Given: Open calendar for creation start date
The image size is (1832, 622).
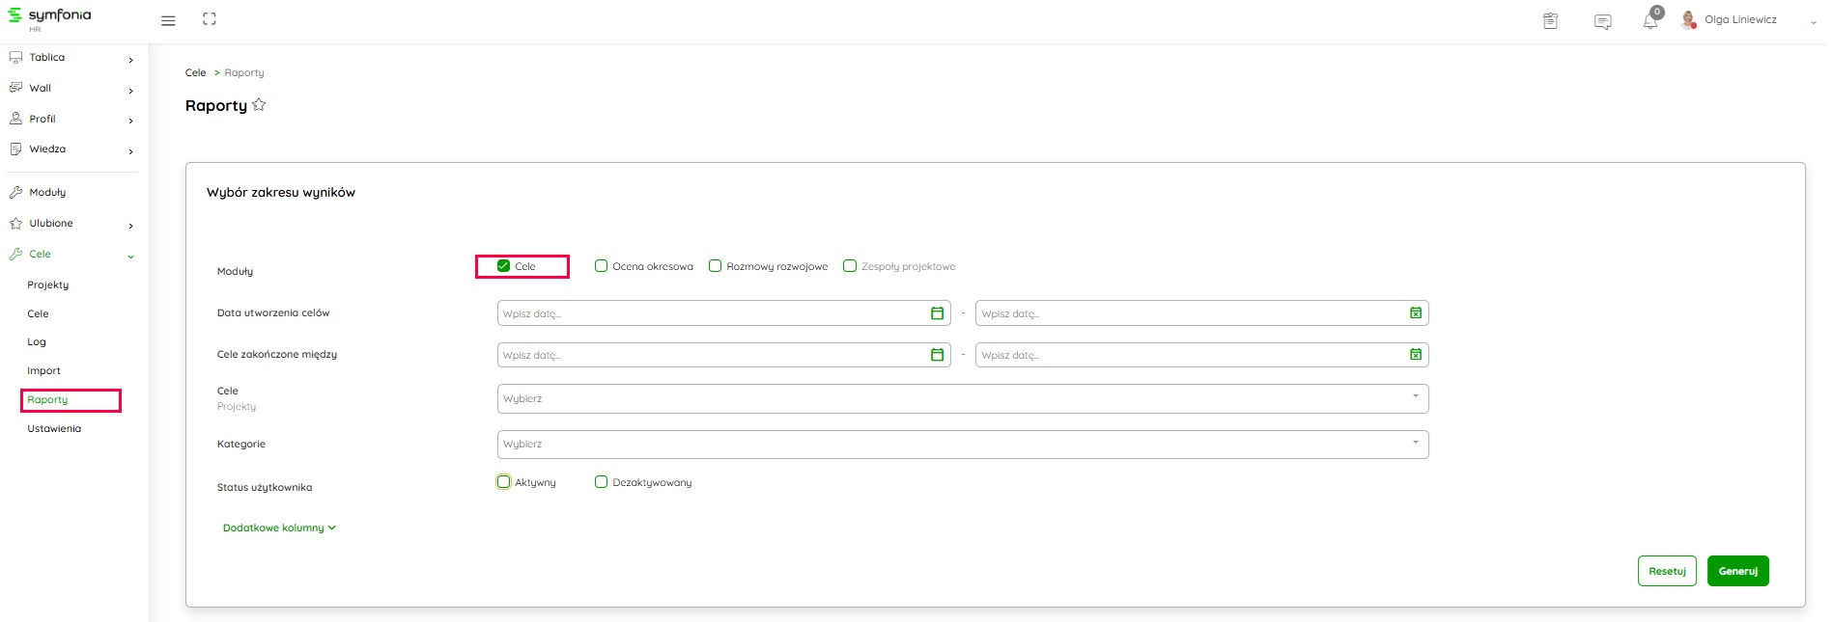Looking at the screenshot, I should click(936, 313).
